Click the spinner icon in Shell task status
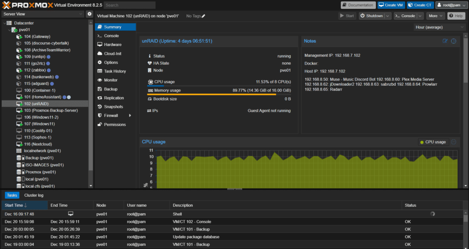Viewport: 469px width, 249px height. [432, 214]
